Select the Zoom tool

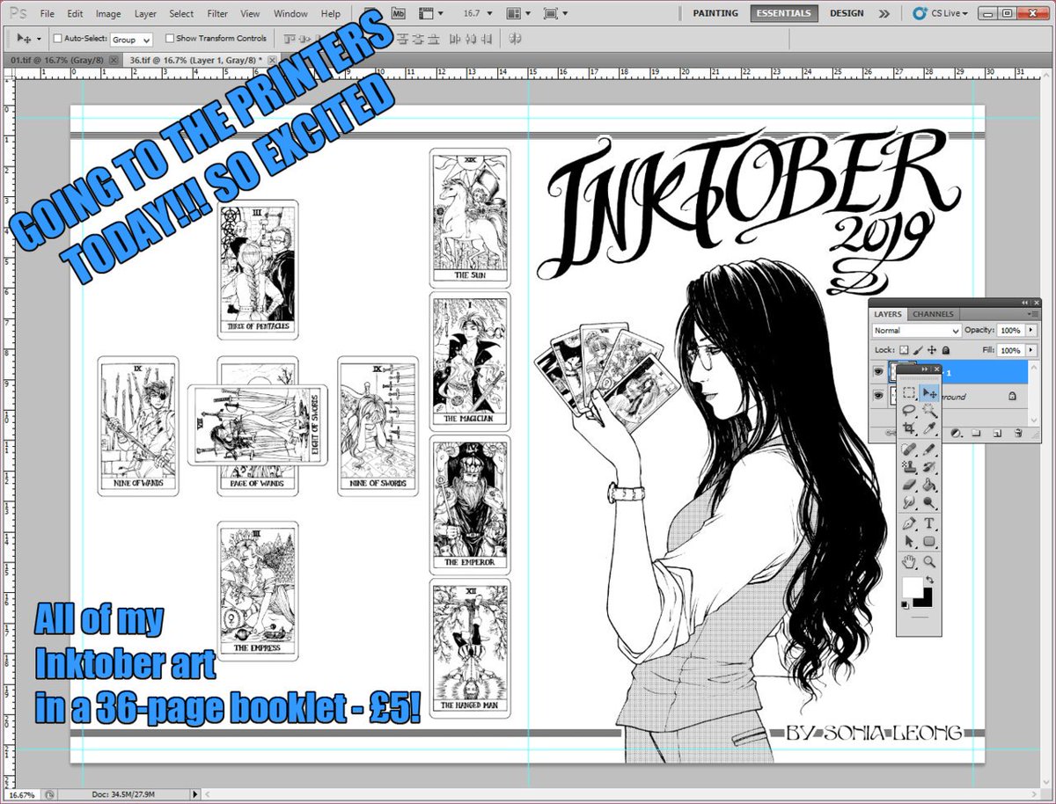[930, 562]
